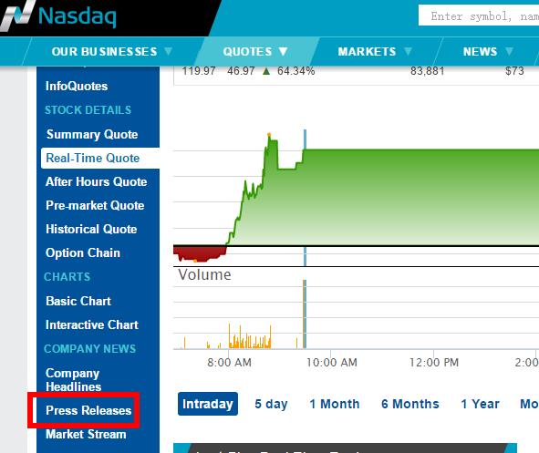The width and height of the screenshot is (539, 453).
Task: Open the Our Businesses dropdown menu
Action: click(111, 52)
